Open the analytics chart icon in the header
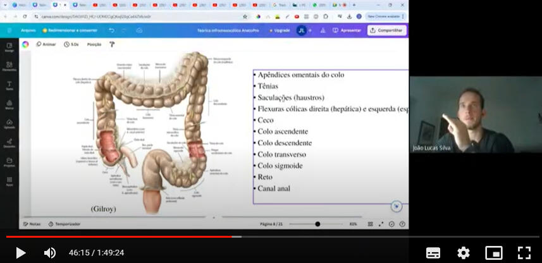542x263 pixels. pyautogui.click(x=323, y=30)
